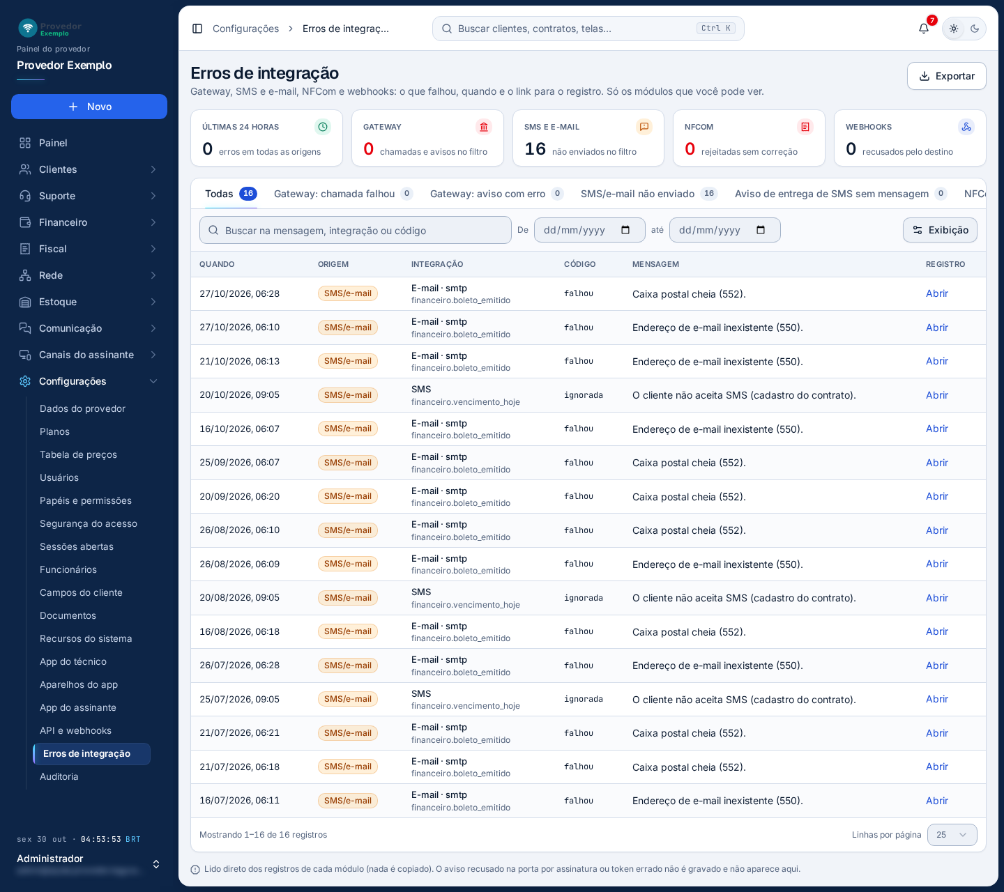Expand the Financeiro menu chevron

coord(153,222)
